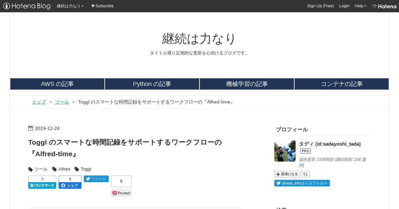
Task: View the Hatena bookmark count 3
Action: (x=42, y=179)
